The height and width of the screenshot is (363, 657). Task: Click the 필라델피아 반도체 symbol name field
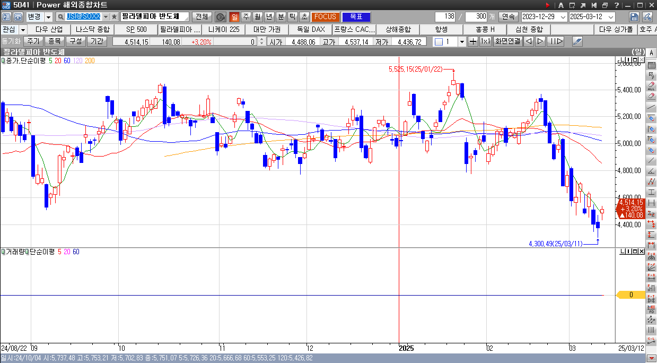click(154, 17)
